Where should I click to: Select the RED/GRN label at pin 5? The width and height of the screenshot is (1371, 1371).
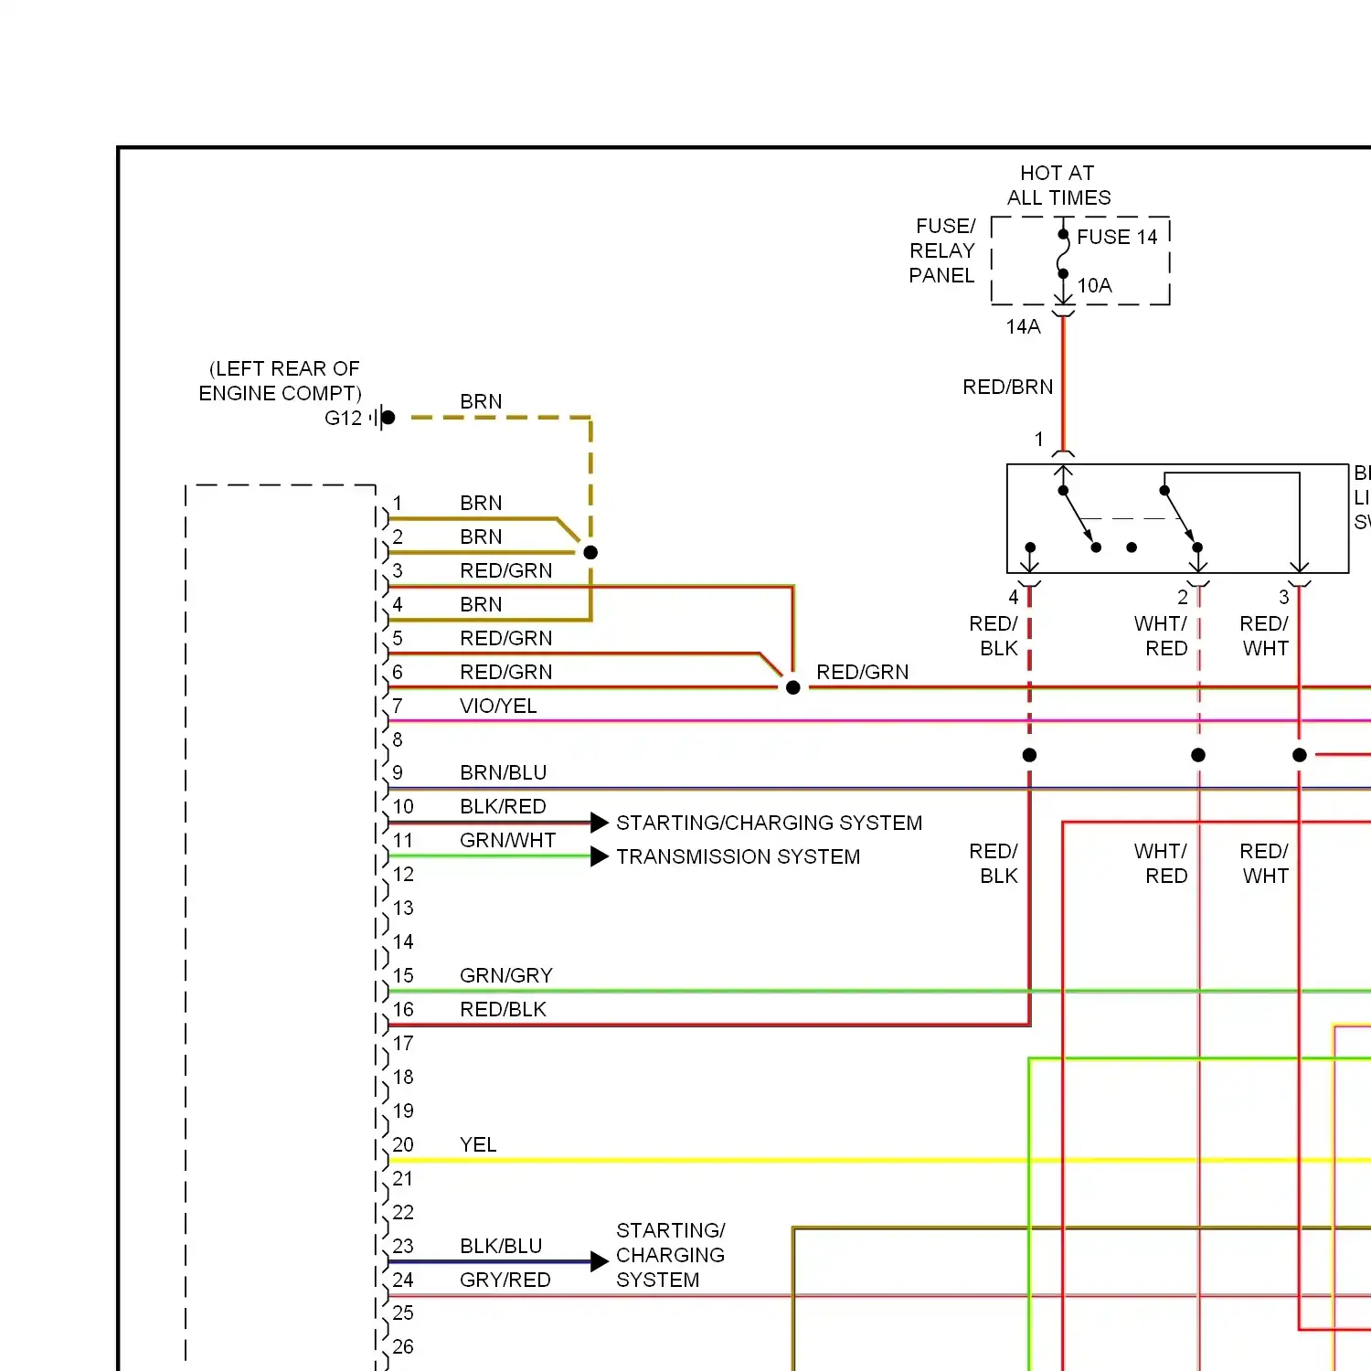[505, 638]
